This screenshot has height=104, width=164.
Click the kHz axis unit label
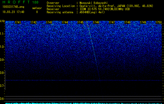[x=2, y=21]
